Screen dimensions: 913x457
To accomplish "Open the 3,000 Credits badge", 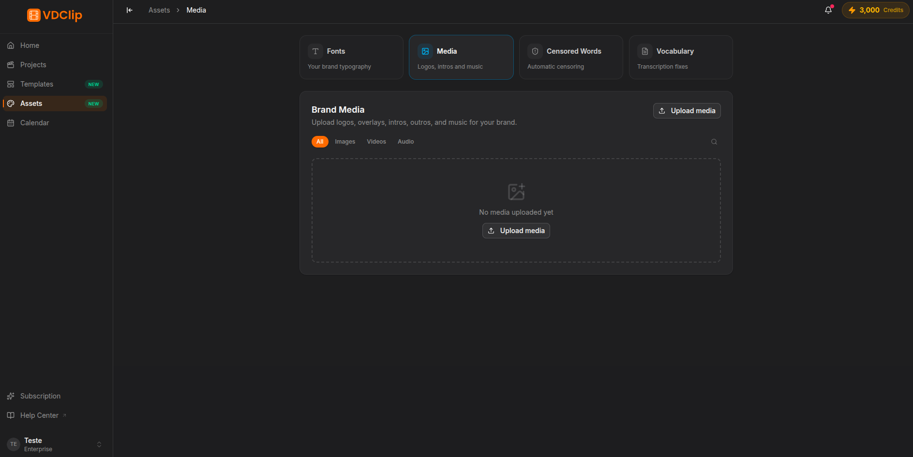I will [876, 10].
